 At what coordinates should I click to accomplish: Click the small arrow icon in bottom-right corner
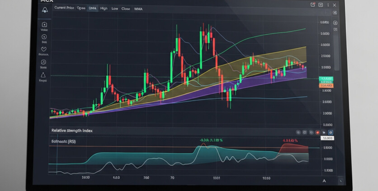[x=341, y=181]
